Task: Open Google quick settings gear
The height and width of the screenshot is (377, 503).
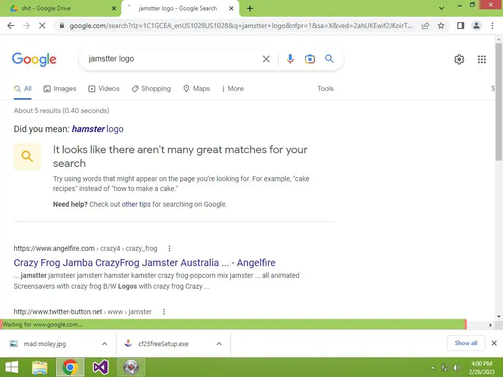Action: [x=459, y=59]
